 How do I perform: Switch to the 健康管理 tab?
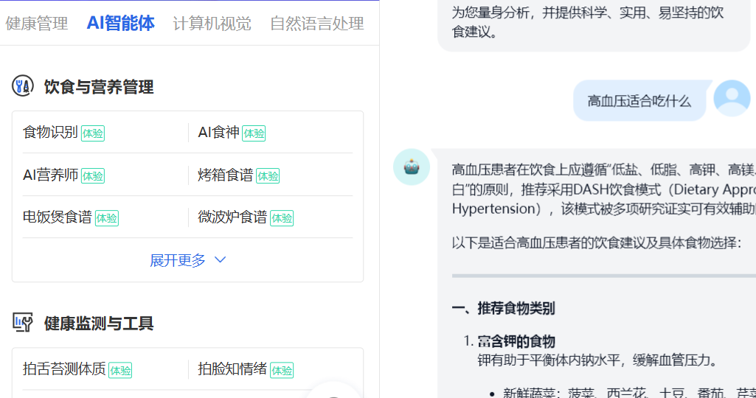pyautogui.click(x=37, y=24)
